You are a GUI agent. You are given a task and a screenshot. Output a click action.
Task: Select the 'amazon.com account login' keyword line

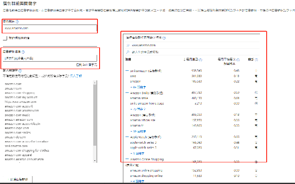(22, 124)
